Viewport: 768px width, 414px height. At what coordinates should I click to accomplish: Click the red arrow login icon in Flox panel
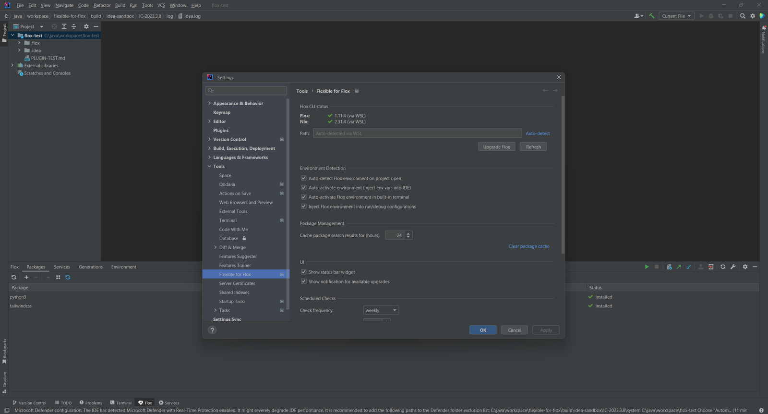coord(711,267)
